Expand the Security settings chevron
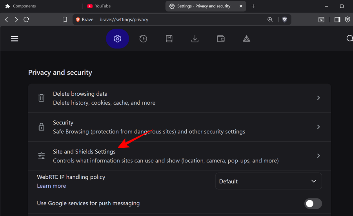Image resolution: width=353 pixels, height=216 pixels. [x=318, y=127]
